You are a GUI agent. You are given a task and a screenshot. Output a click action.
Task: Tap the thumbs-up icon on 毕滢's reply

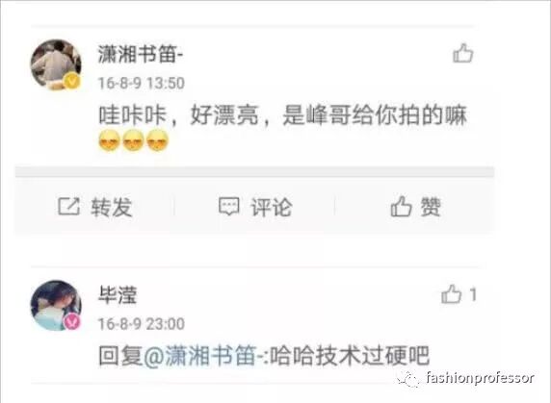pos(451,294)
